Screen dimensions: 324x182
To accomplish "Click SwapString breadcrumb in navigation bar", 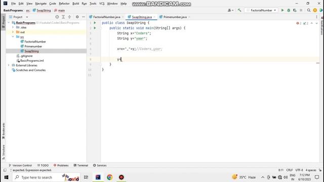I will [42, 10].
